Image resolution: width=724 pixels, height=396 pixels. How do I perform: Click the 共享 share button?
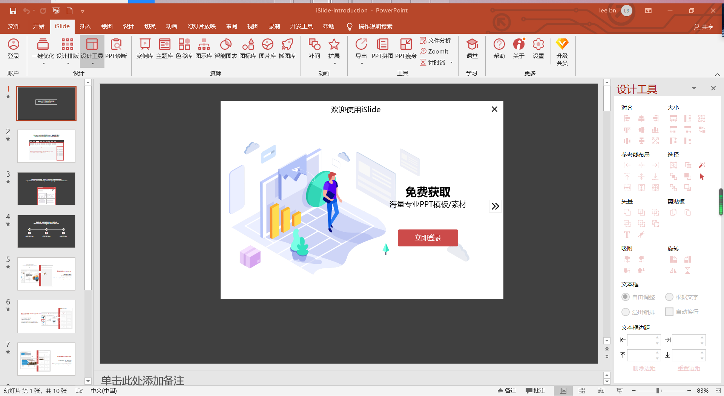tap(704, 27)
